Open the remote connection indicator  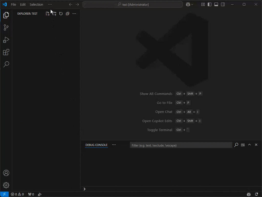pyautogui.click(x=4, y=194)
